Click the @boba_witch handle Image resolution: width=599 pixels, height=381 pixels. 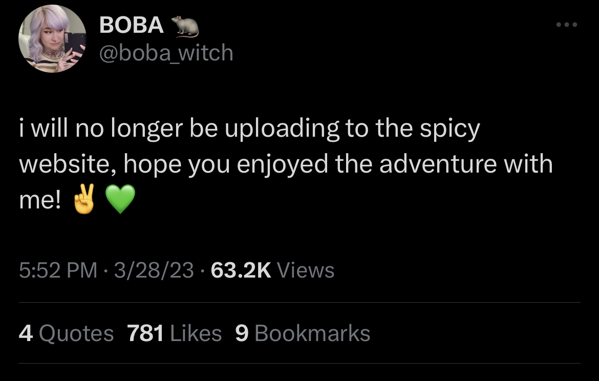(x=166, y=53)
